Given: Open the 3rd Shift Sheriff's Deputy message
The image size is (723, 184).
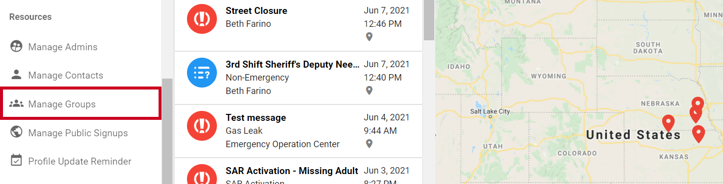Looking at the screenshot, I should (x=298, y=78).
